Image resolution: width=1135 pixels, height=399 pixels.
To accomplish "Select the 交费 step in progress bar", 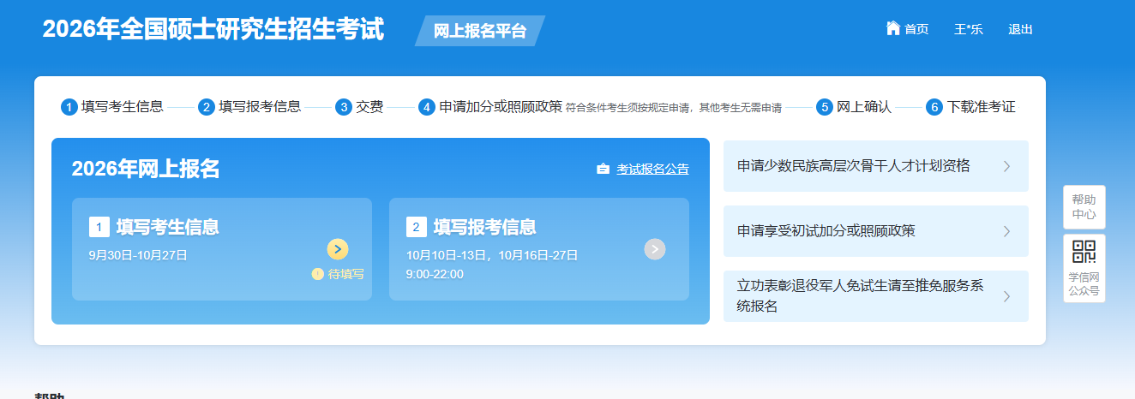I will [x=369, y=107].
